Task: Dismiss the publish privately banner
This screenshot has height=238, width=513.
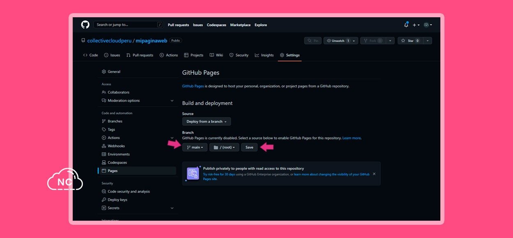Action: (x=374, y=174)
